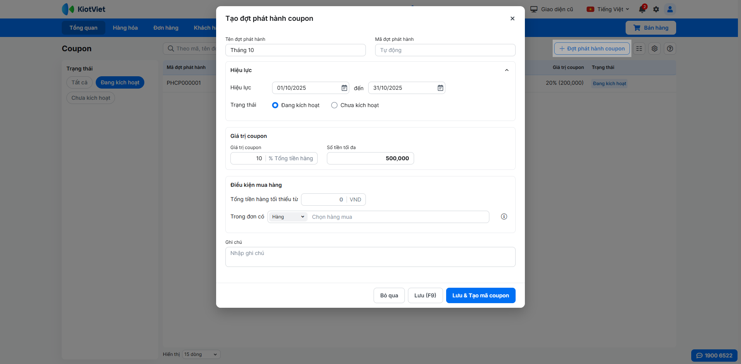Viewport: 741px width, 364px height.
Task: Filter by "Chưa kích hoạt" status chip
Action: tap(91, 98)
